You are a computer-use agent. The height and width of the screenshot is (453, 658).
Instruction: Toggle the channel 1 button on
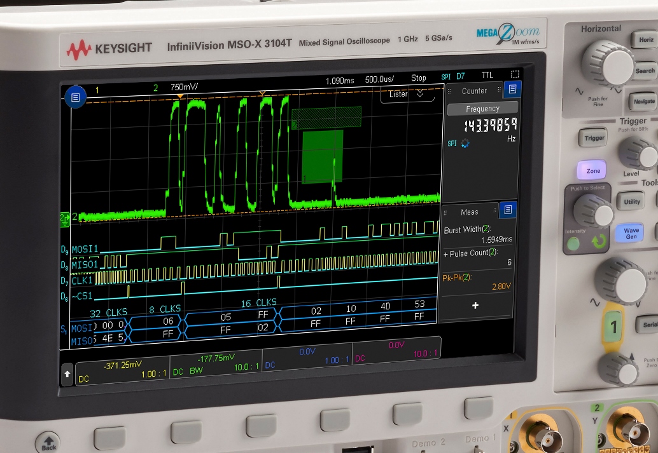click(x=613, y=327)
